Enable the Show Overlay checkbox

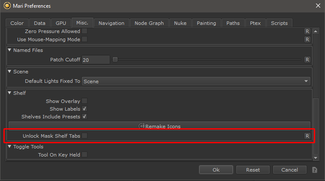tap(85, 101)
